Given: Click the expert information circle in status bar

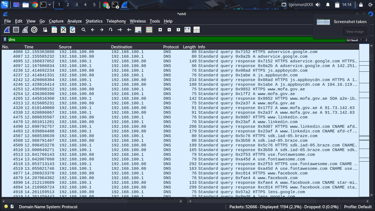Looking at the screenshot, I should click(6, 207).
